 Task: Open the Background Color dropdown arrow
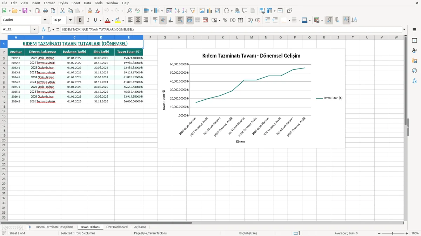[x=123, y=20]
